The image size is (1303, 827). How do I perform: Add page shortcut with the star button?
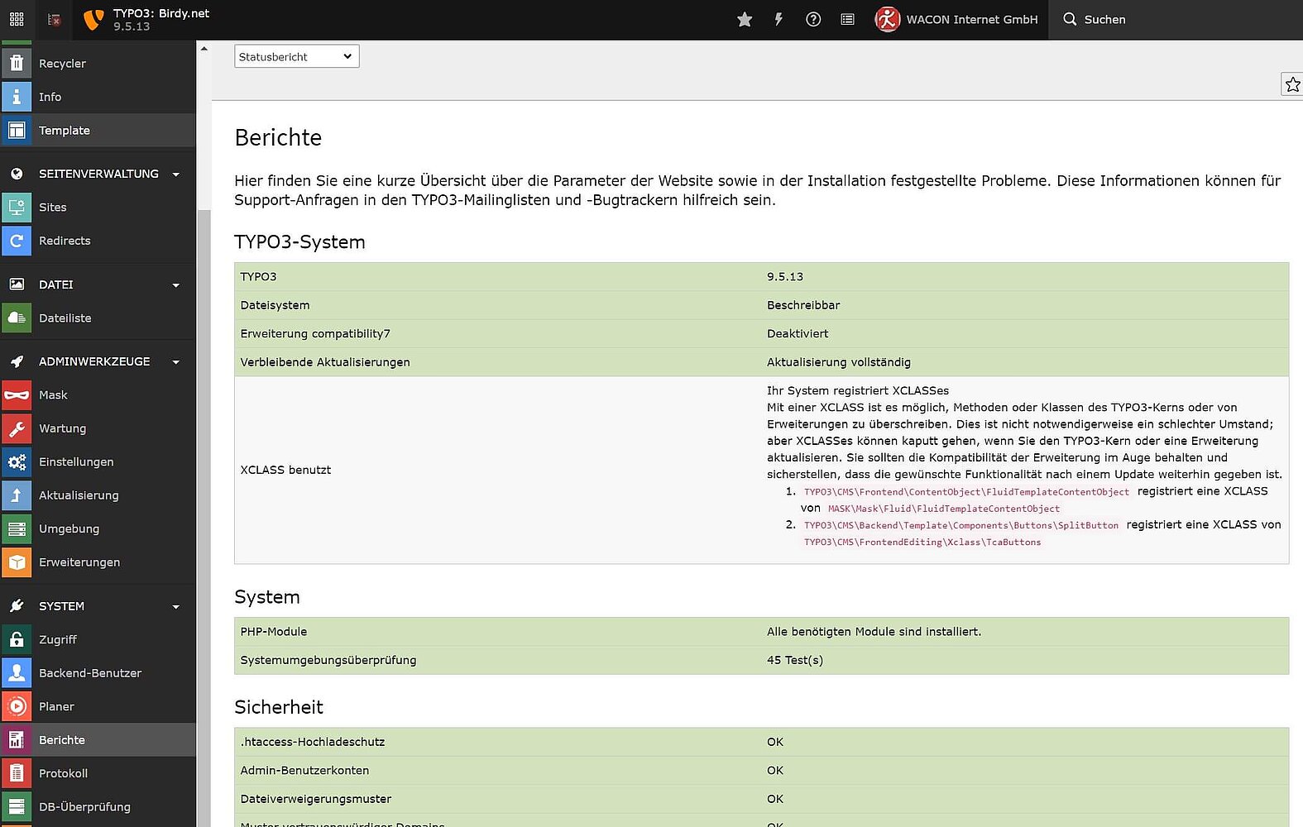pos(1292,84)
